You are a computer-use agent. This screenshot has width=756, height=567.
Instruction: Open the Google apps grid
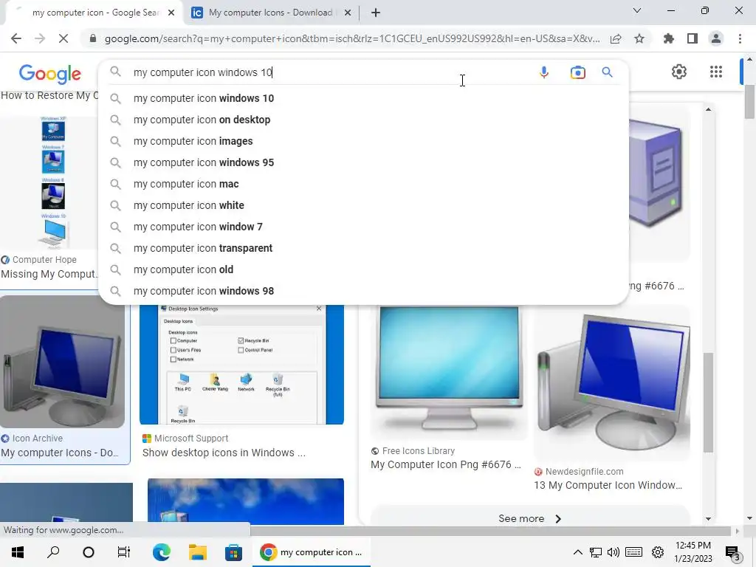coord(716,72)
